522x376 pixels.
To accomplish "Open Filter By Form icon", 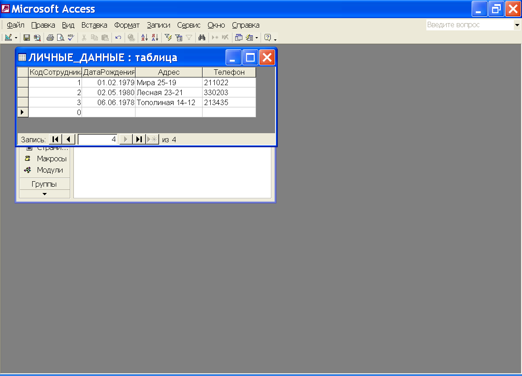I will pyautogui.click(x=179, y=38).
